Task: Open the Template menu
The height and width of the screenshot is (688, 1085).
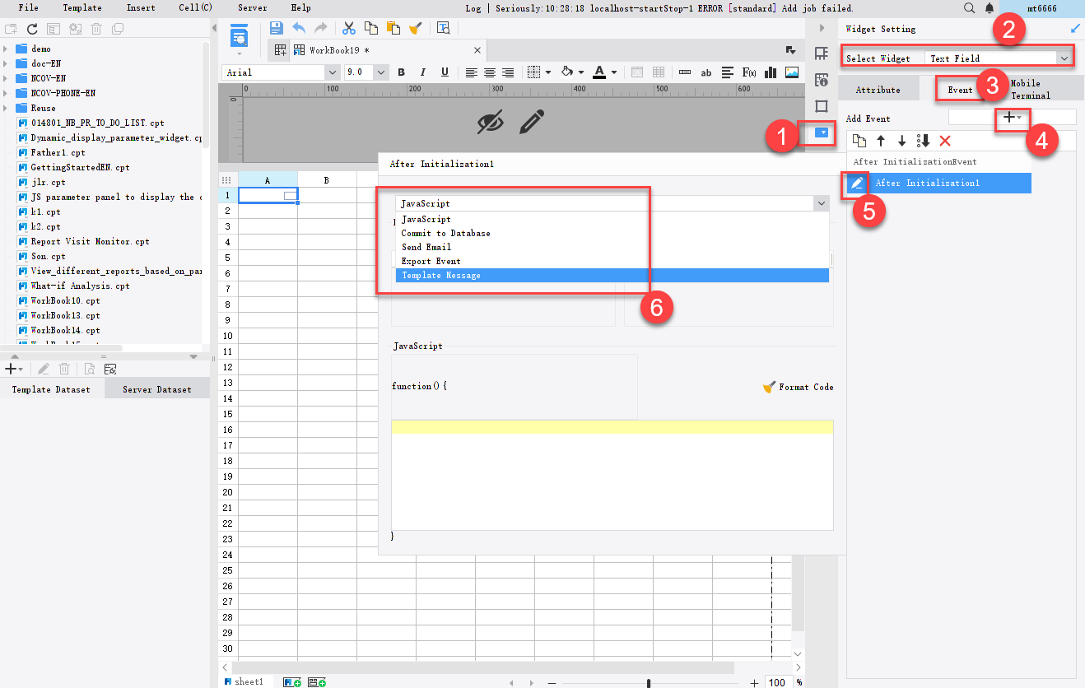Action: (x=82, y=7)
